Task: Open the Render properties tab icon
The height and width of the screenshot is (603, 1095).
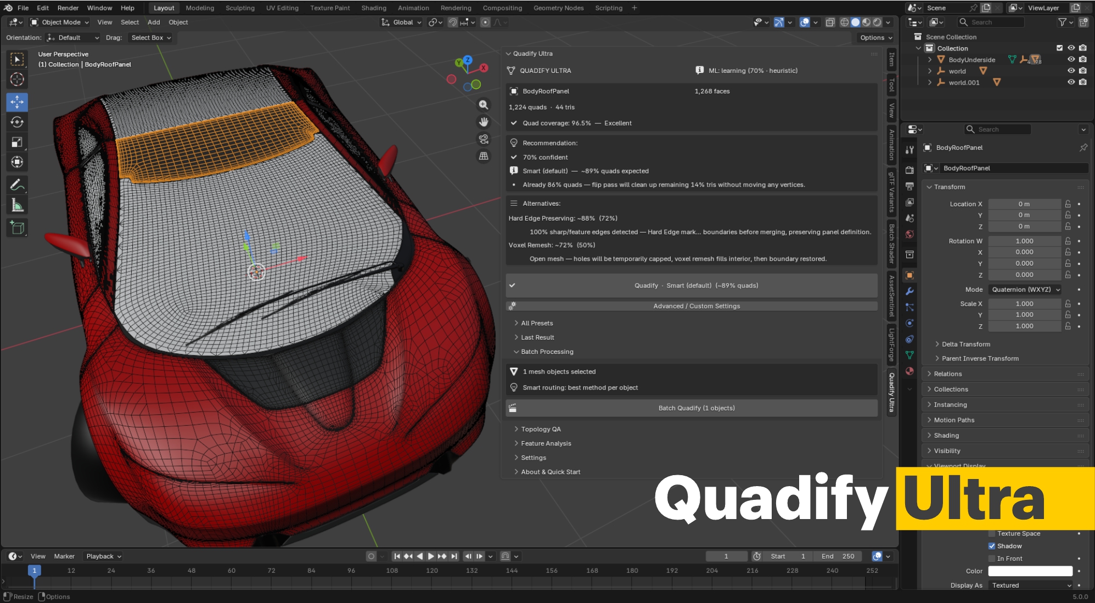Action: click(909, 170)
